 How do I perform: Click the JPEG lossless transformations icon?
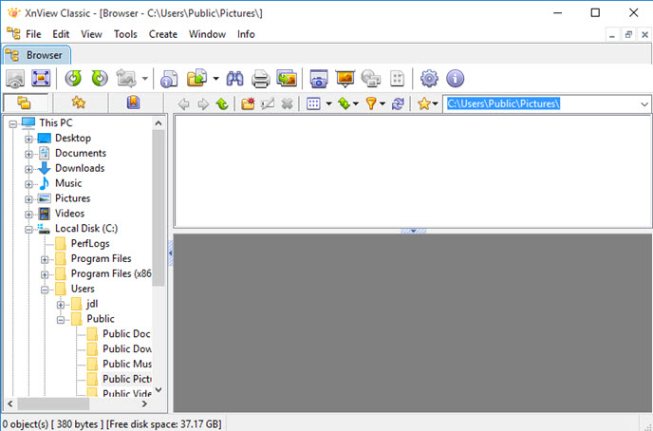tap(126, 78)
